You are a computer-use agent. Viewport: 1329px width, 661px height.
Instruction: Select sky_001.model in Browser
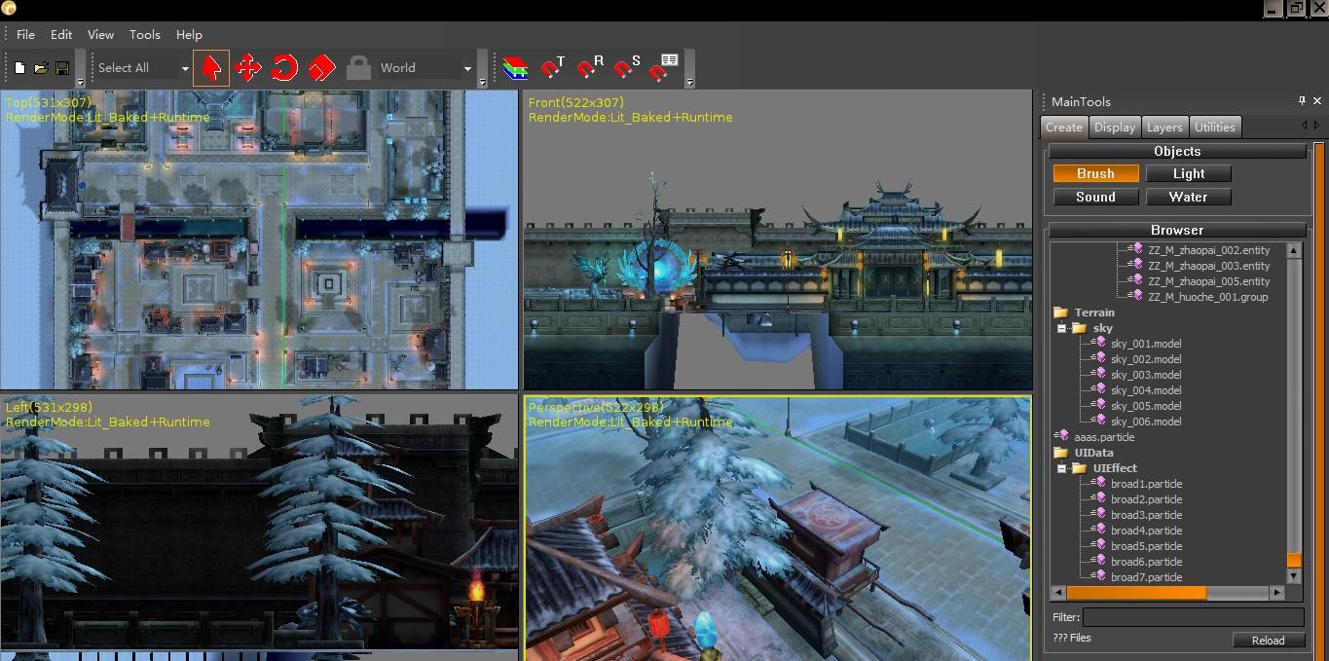pyautogui.click(x=1146, y=344)
